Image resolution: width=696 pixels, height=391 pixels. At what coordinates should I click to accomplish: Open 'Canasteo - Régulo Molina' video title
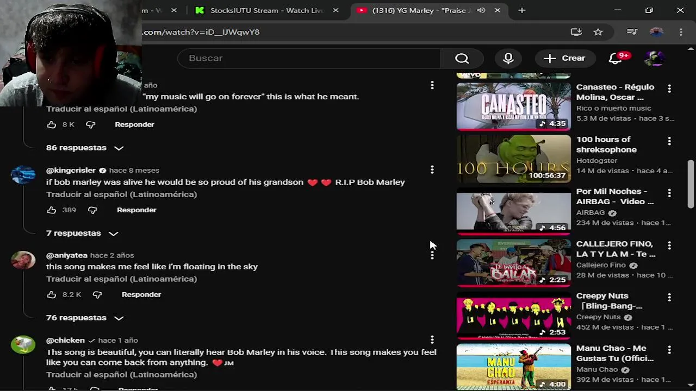[615, 92]
